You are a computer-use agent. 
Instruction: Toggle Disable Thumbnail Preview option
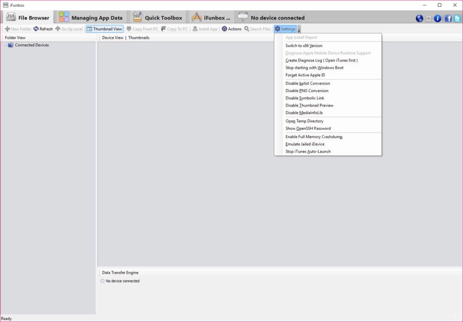[328, 106]
